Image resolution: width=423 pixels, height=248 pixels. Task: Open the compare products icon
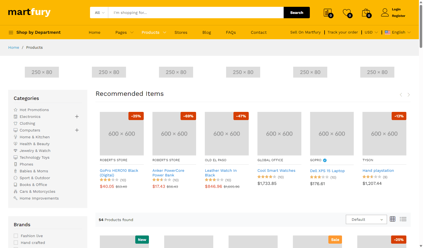tap(328, 13)
